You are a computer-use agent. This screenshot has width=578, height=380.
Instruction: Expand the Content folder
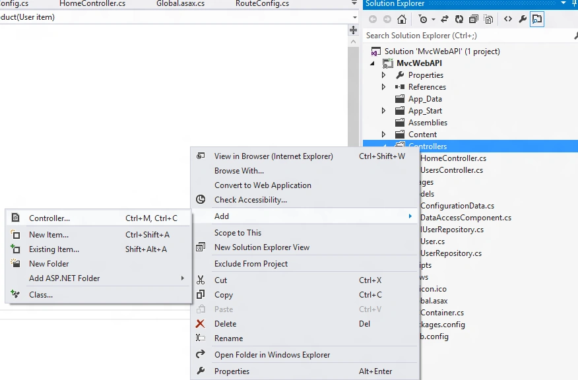pos(383,135)
